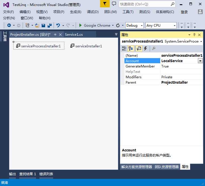
Task: Click the save file disk icon
Action: click(43, 25)
